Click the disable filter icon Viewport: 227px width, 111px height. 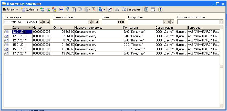pos(94,9)
